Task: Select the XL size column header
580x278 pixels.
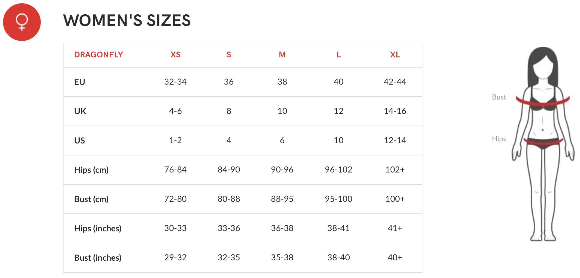Action: click(x=395, y=55)
